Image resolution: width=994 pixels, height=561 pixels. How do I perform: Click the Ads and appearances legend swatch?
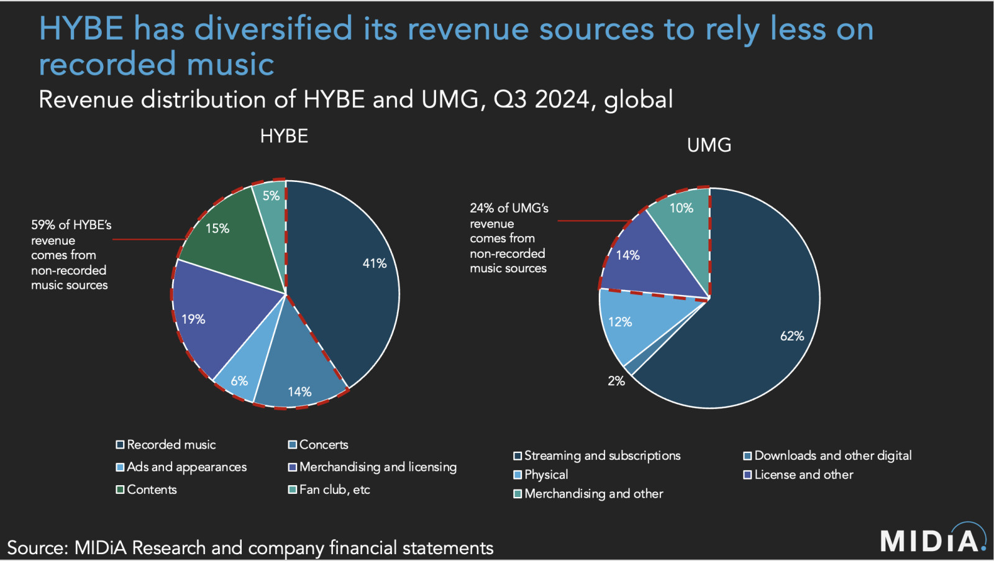point(120,467)
